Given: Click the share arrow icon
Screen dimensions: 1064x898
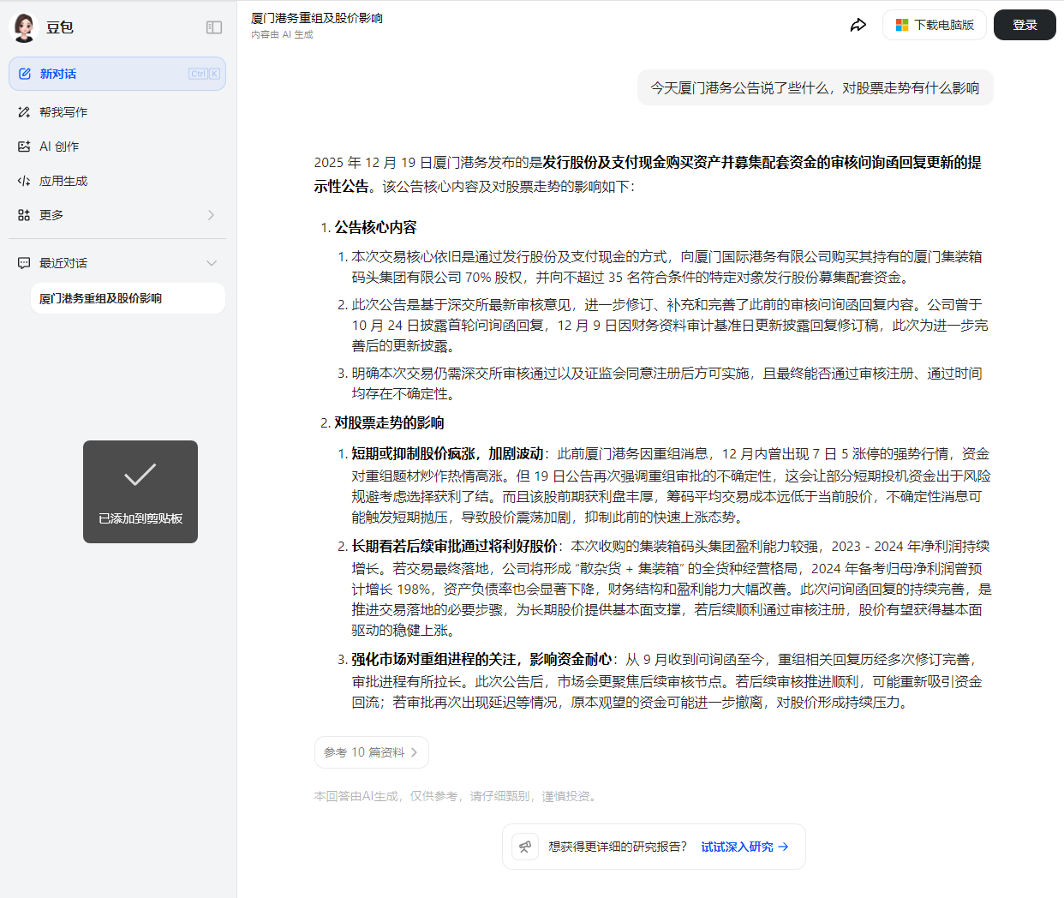Looking at the screenshot, I should tap(858, 25).
